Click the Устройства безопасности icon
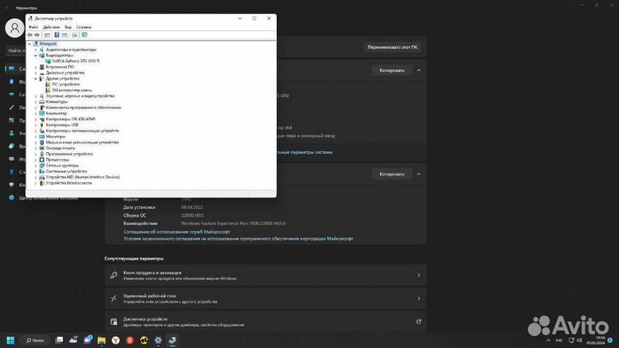Viewport: 619px width, 348px height. tap(42, 183)
